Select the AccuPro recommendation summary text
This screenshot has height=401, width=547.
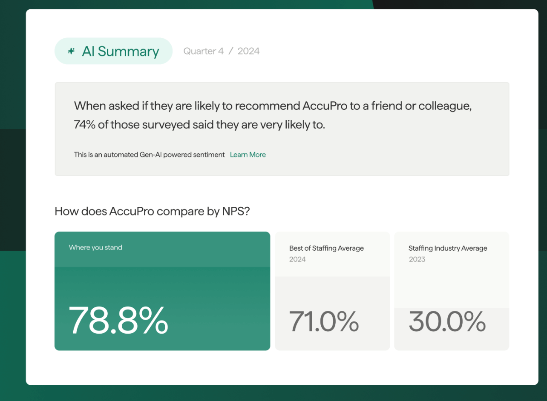pyautogui.click(x=273, y=115)
